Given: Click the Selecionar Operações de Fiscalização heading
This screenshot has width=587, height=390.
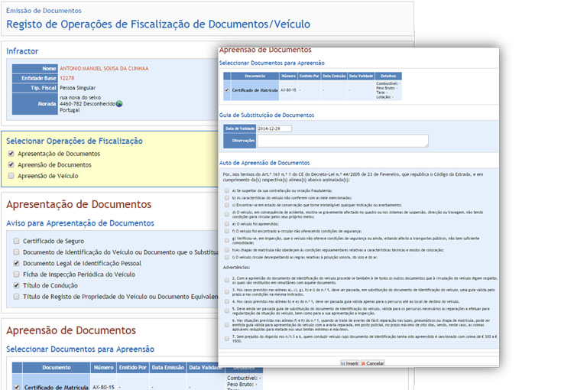Looking at the screenshot, I should pos(74,141).
